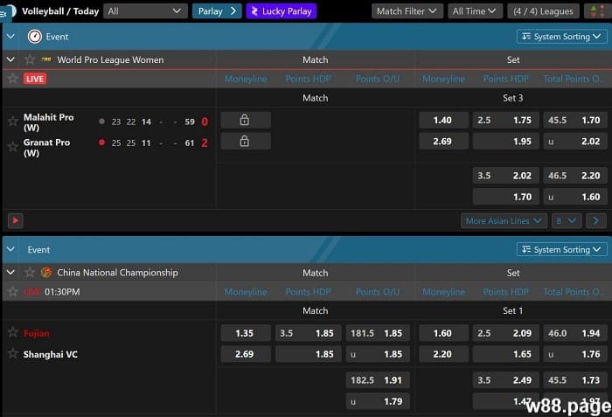Select Shanghai VC match Moneyline 2.69
The width and height of the screenshot is (612, 417).
click(x=246, y=354)
